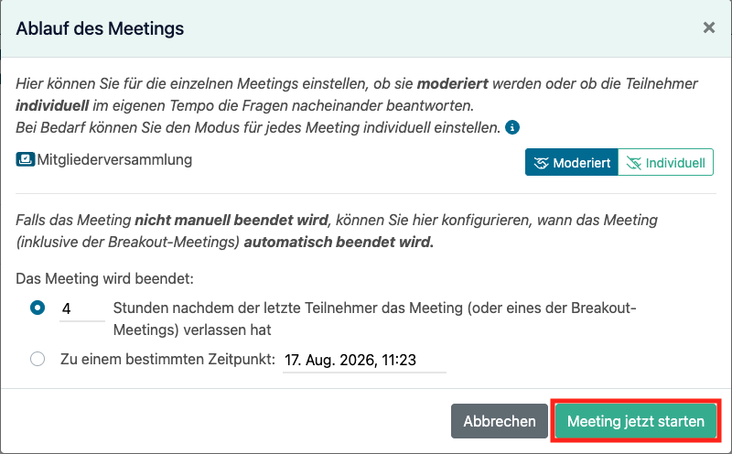
Task: Close the Ablauf des Meetings dialog
Action: [x=708, y=27]
